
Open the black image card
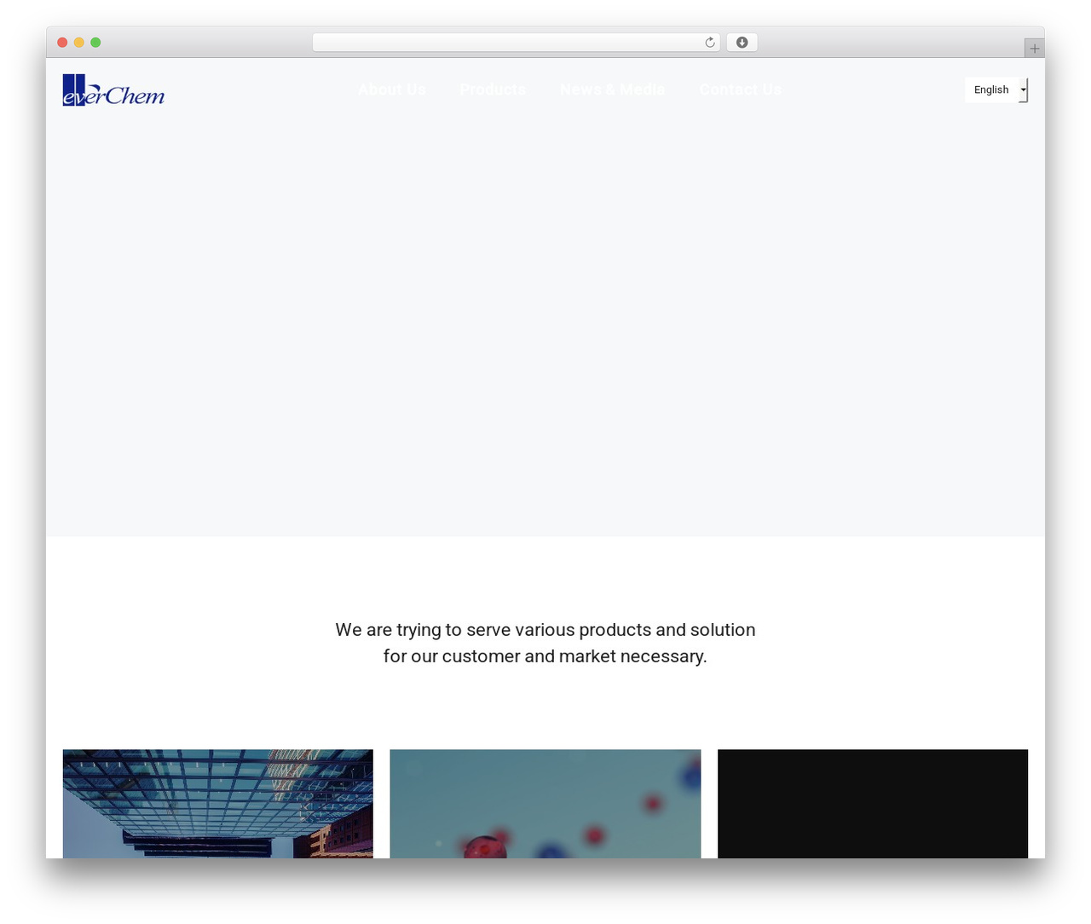873,804
